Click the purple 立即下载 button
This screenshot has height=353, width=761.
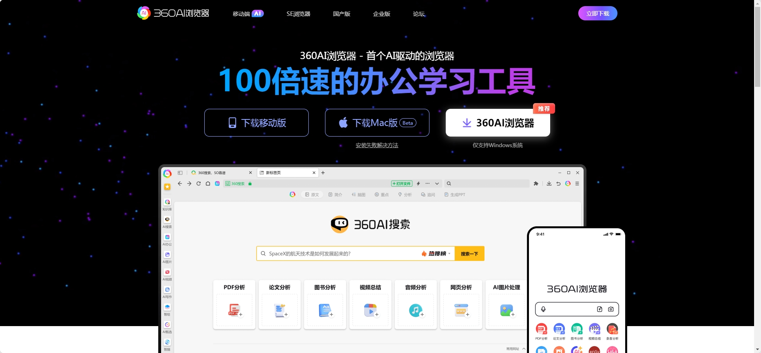pyautogui.click(x=597, y=13)
